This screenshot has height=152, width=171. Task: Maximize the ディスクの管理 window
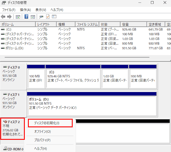[x=152, y=3]
